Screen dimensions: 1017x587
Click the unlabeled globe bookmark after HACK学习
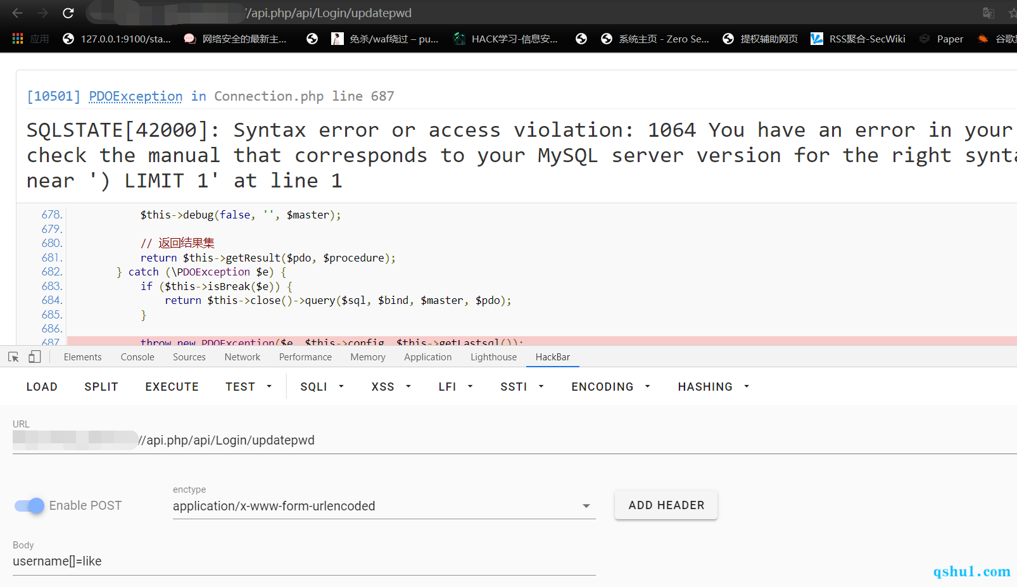click(x=581, y=39)
